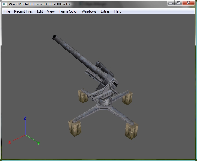Open the Edit menu
The height and width of the screenshot is (161, 197).
pyautogui.click(x=40, y=11)
